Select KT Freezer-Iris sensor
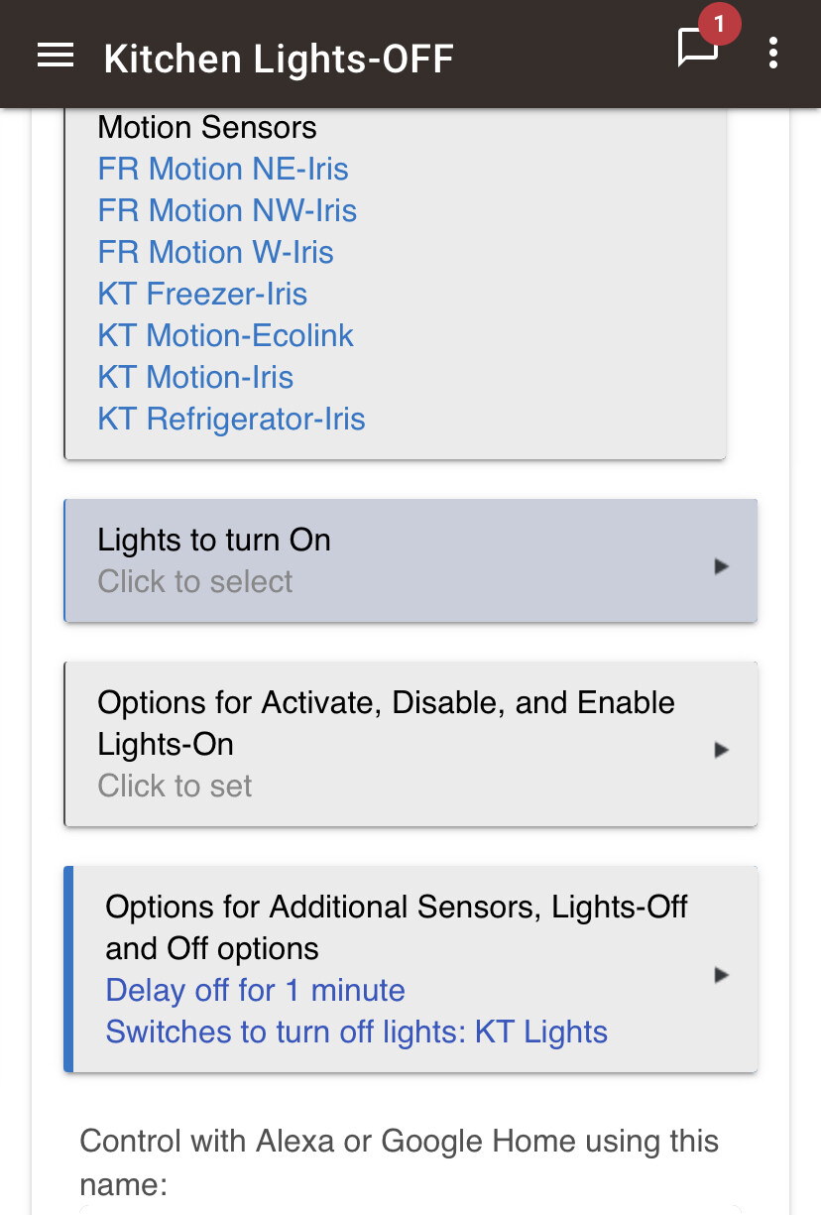The width and height of the screenshot is (821, 1215). click(x=202, y=294)
